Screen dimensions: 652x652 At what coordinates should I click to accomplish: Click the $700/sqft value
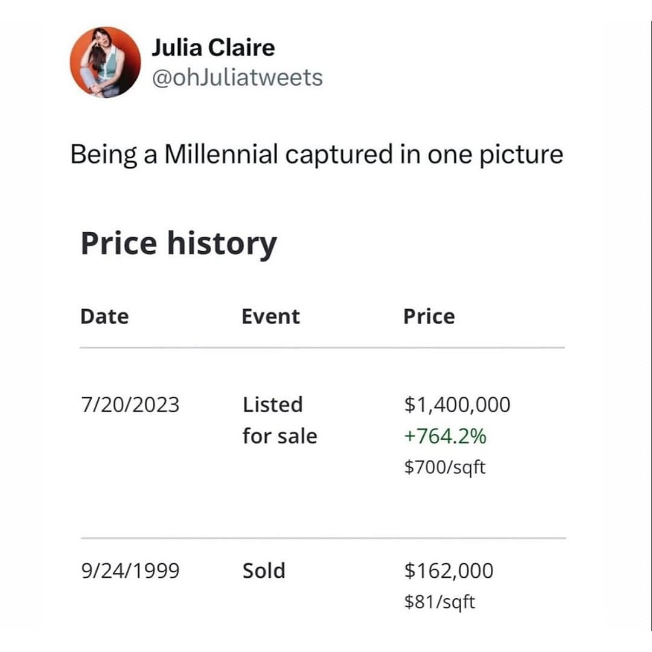click(x=445, y=467)
